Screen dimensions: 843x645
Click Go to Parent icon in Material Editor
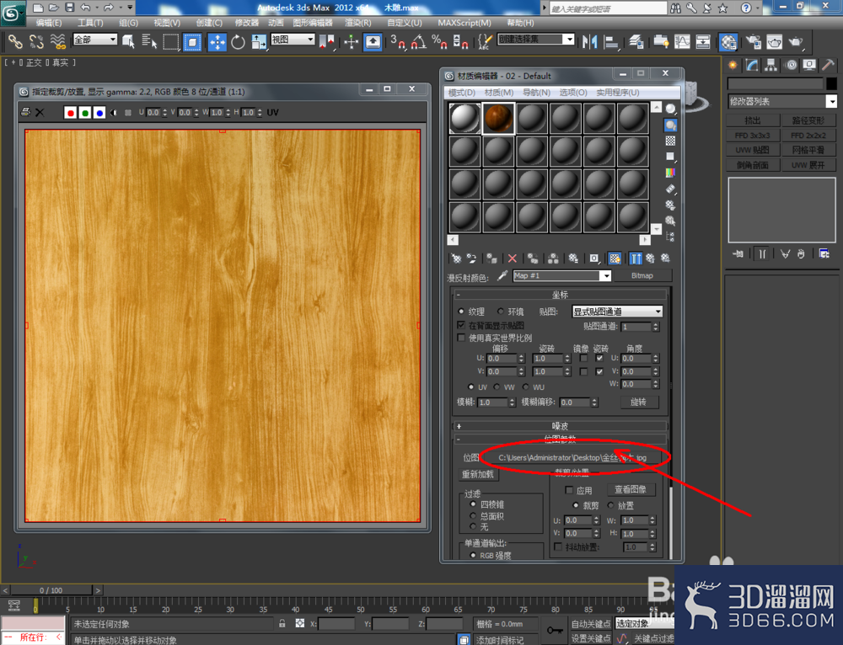pyautogui.click(x=650, y=259)
